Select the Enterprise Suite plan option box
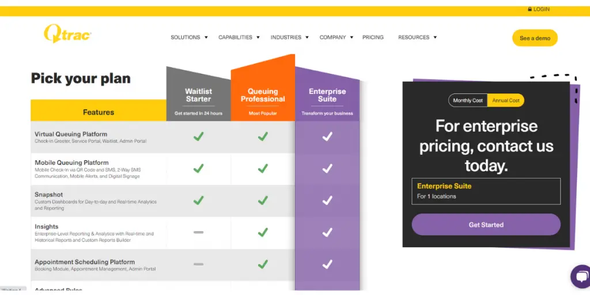This screenshot has width=590, height=295. 486,191
